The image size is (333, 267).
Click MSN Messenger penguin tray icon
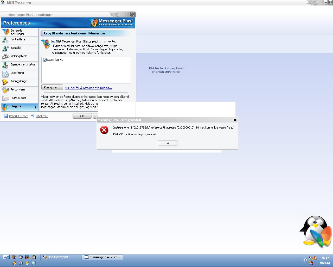311,258
